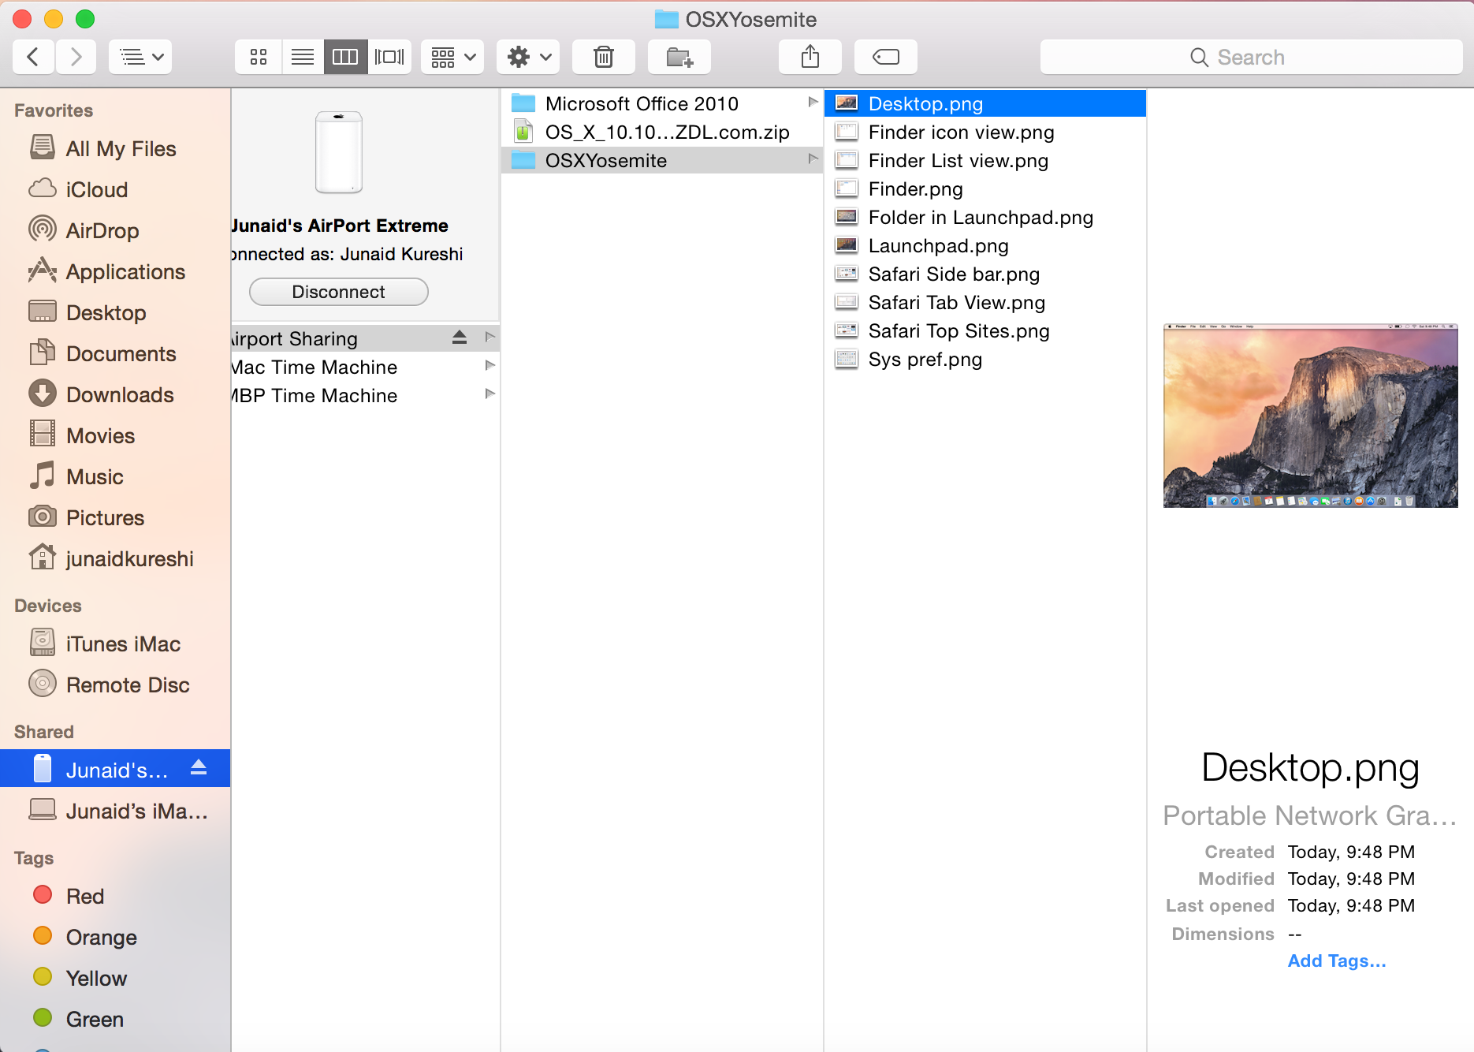Switch to column view
Viewport: 1474px width, 1052px height.
point(345,57)
